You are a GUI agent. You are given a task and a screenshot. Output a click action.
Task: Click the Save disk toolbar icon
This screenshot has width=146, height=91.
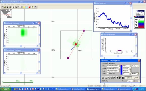click(x=7, y=7)
